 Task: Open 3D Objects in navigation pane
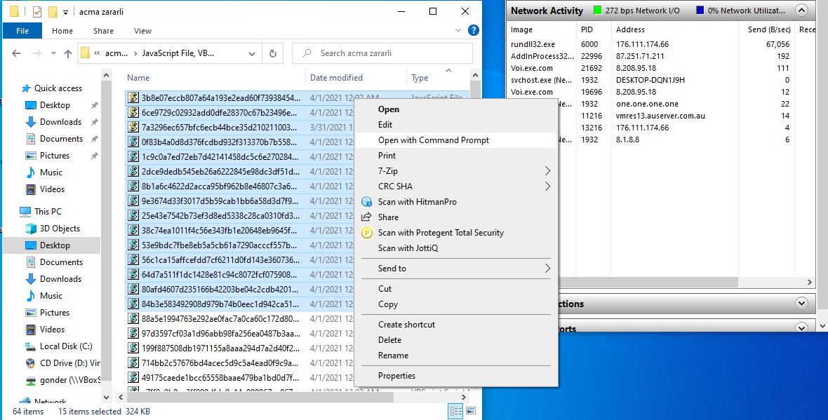[60, 229]
